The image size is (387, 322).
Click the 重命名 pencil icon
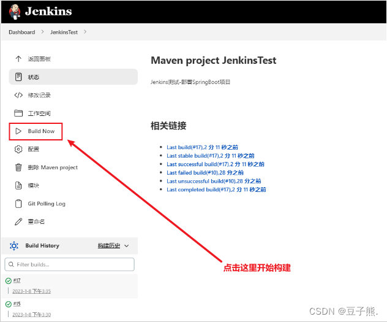pos(18,221)
